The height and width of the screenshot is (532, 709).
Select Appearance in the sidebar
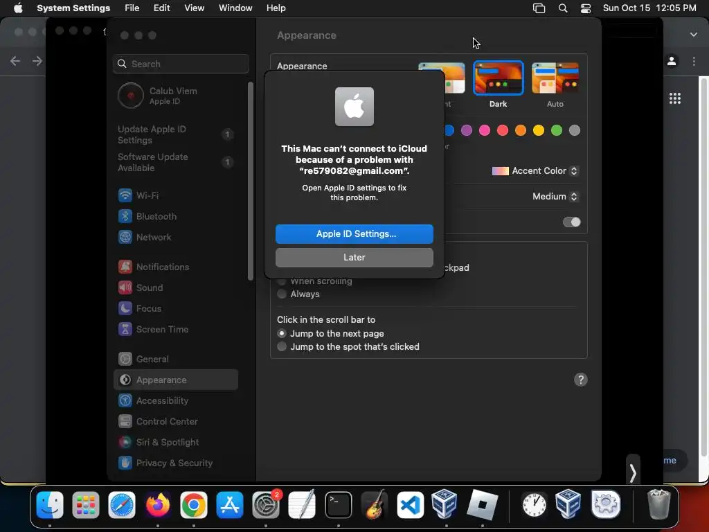tap(177, 380)
